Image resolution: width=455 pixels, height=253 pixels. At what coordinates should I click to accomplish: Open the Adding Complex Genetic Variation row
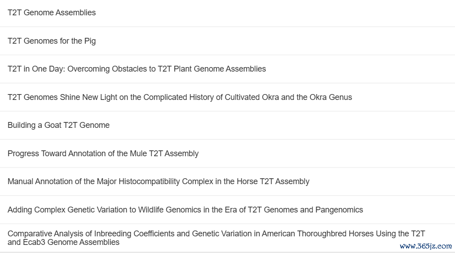click(227, 210)
